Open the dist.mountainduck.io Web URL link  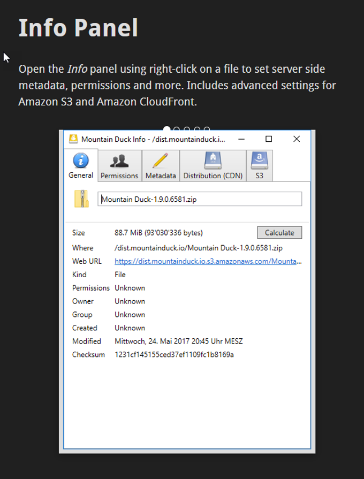coord(208,261)
